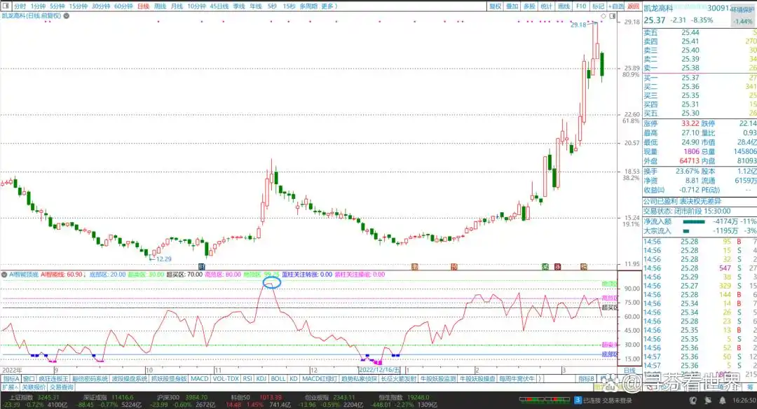Open the 指标A indicator group dropdown

(x=11, y=378)
